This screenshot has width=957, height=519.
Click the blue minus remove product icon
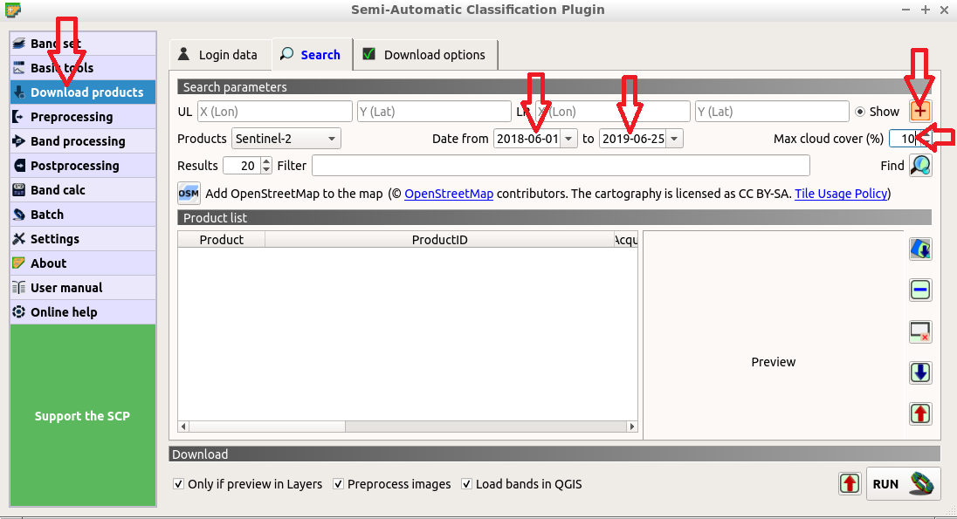[x=919, y=290]
